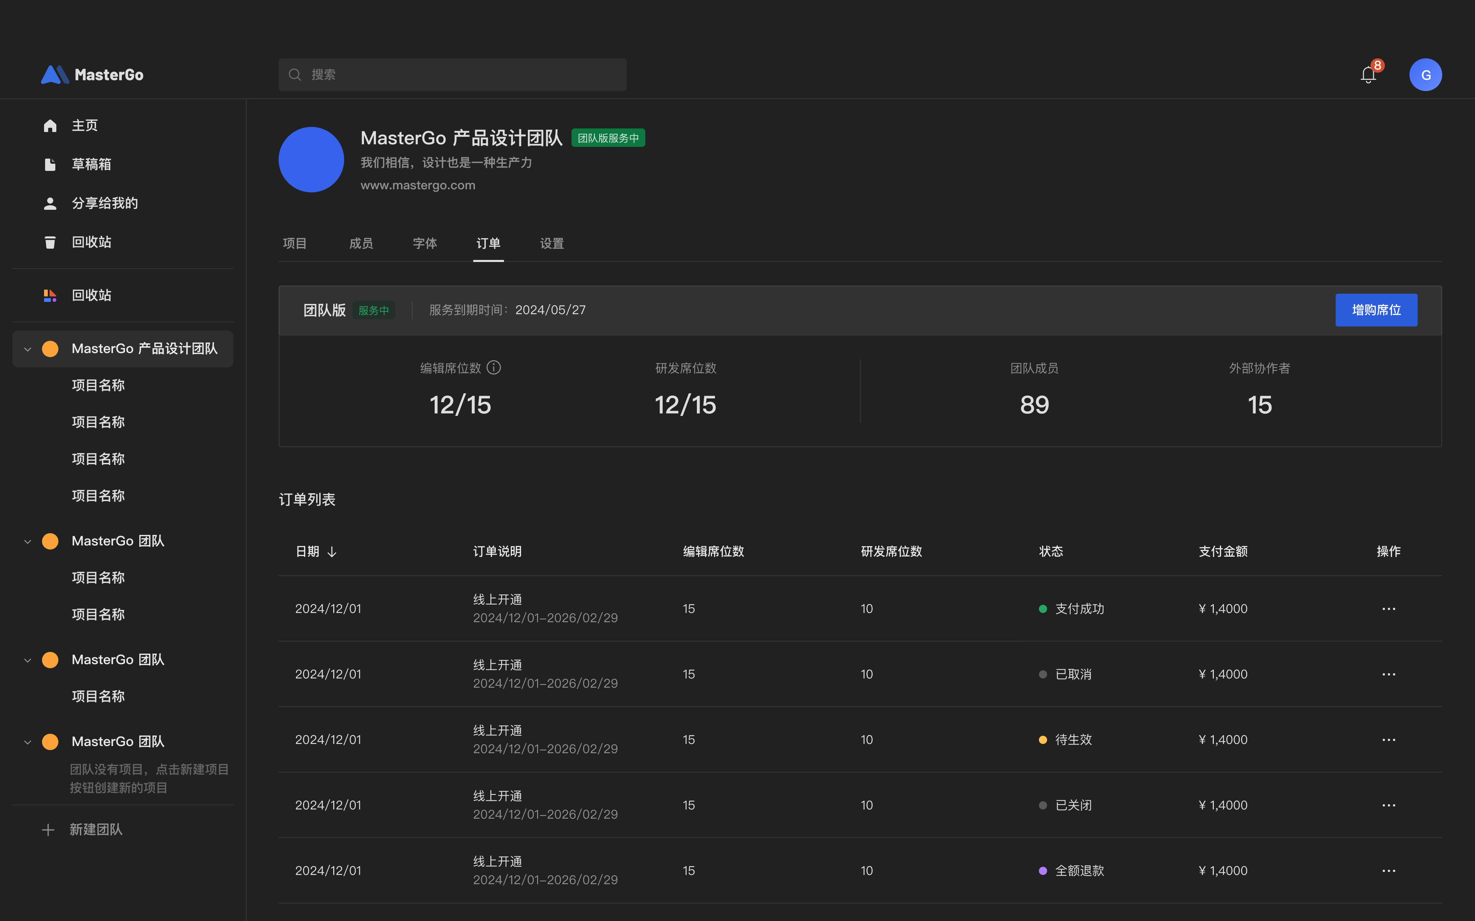
Task: Open 草稿箱 via the document icon
Action: tap(50, 164)
